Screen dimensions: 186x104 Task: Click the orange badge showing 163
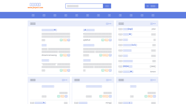click(105, 96)
